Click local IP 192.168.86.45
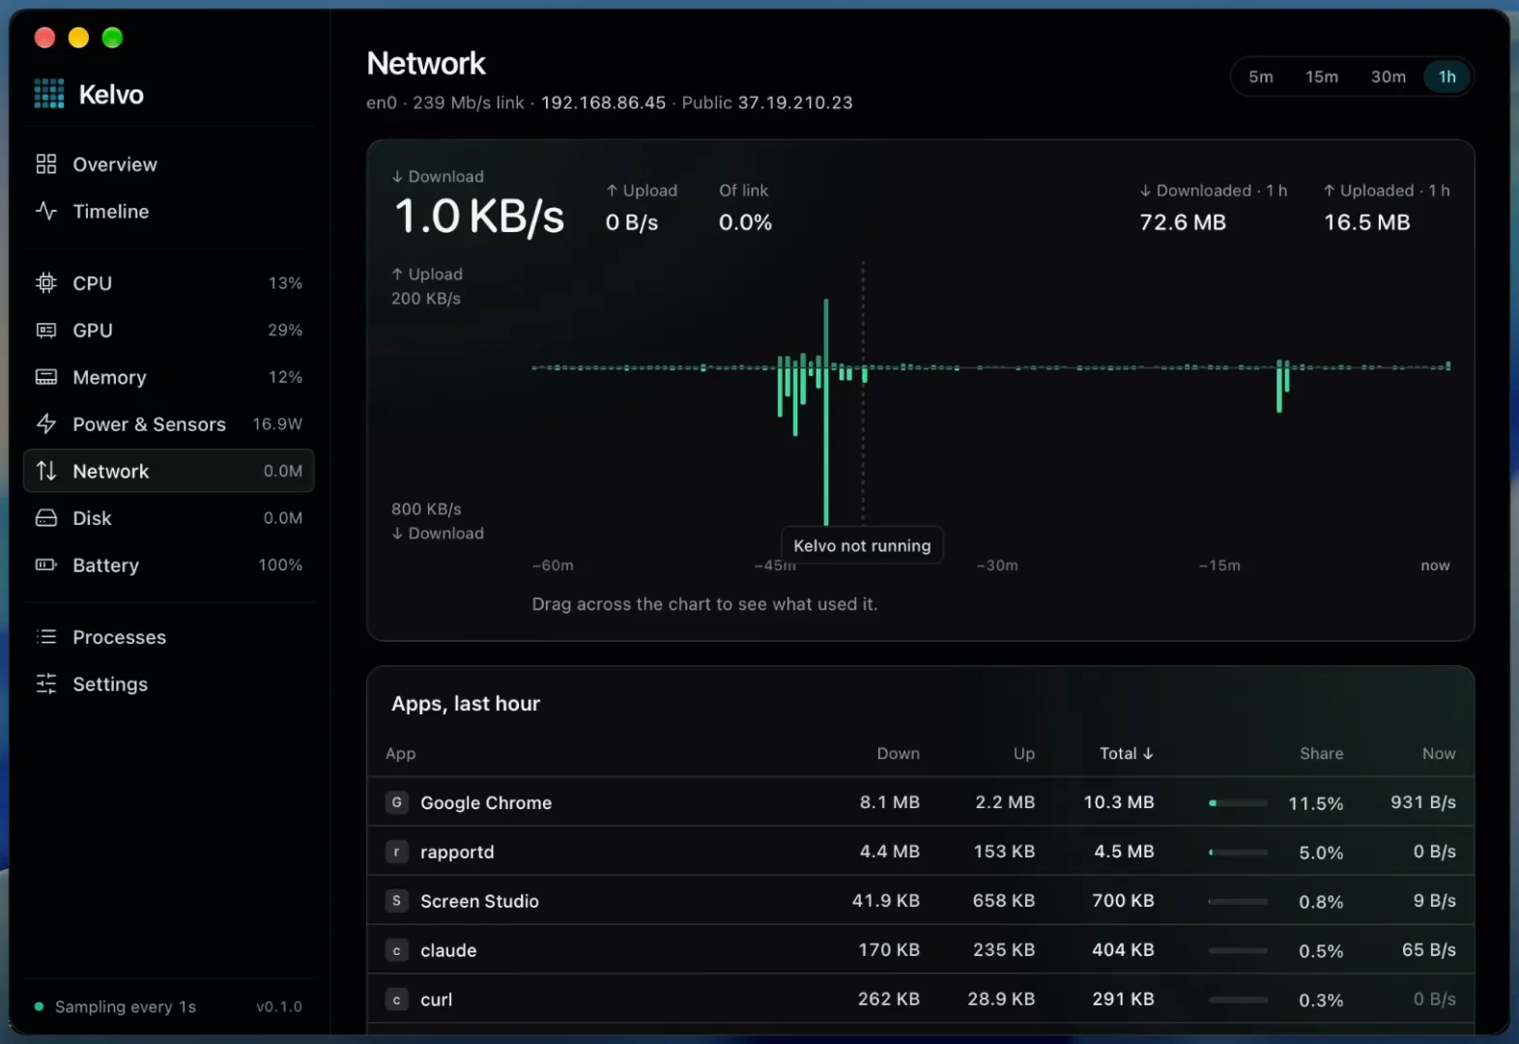Image resolution: width=1519 pixels, height=1044 pixels. point(603,102)
